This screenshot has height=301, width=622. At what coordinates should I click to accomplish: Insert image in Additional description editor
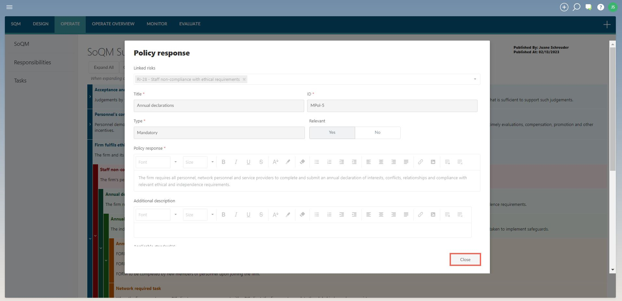tap(433, 215)
